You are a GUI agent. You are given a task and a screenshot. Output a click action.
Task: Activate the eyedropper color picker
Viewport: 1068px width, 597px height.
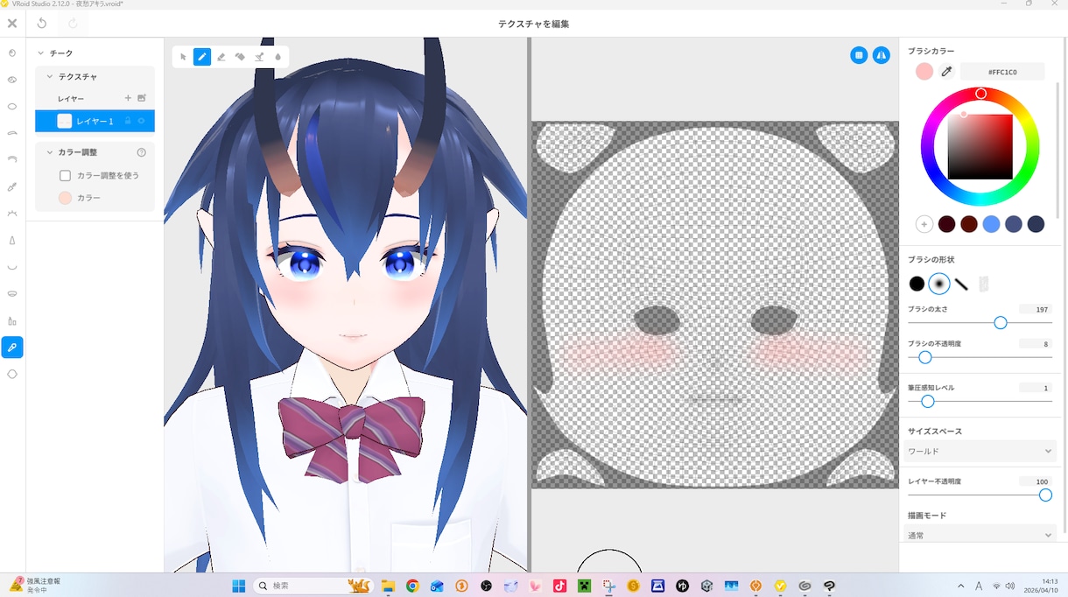(x=946, y=72)
